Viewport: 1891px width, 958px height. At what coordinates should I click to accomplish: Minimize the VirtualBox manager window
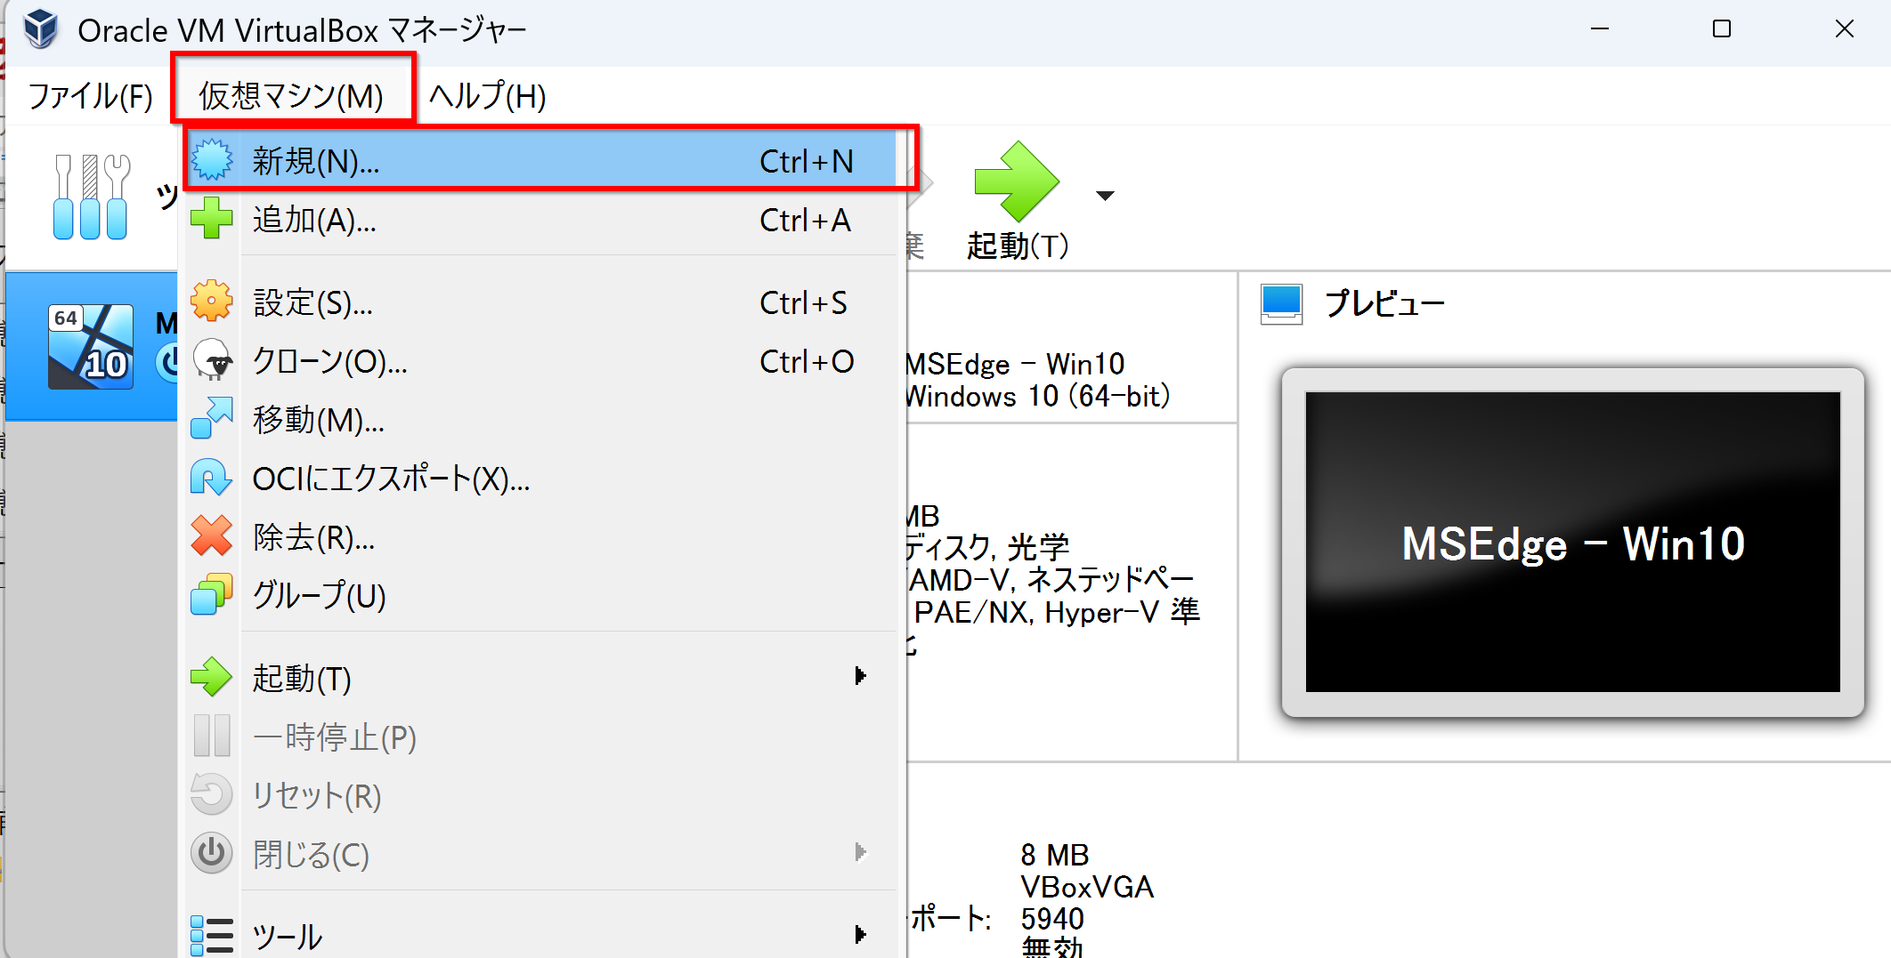pyautogui.click(x=1600, y=29)
